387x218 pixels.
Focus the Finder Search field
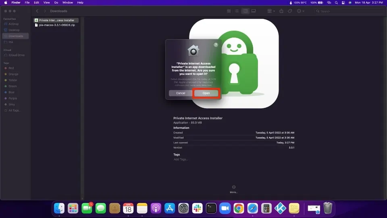[349, 11]
